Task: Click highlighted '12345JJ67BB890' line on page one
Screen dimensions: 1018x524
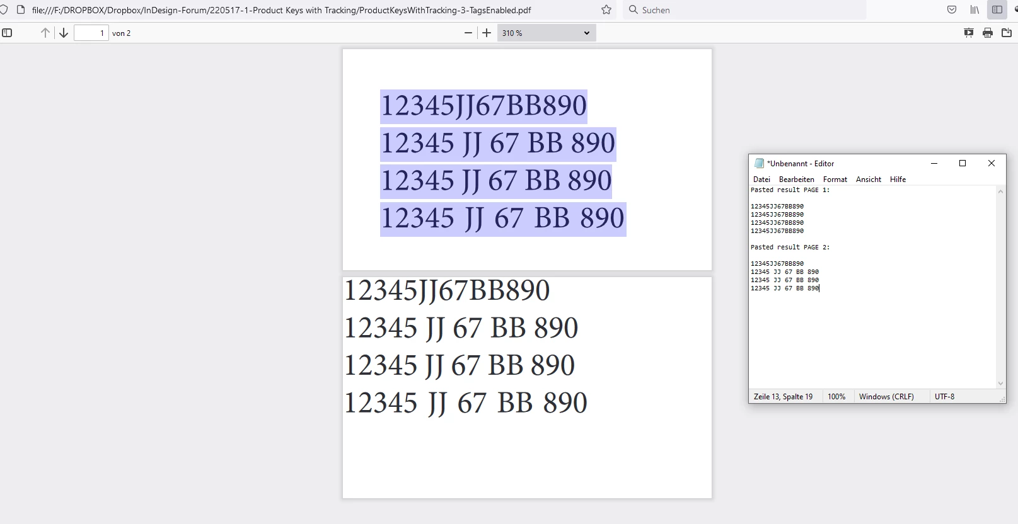Action: (483, 105)
